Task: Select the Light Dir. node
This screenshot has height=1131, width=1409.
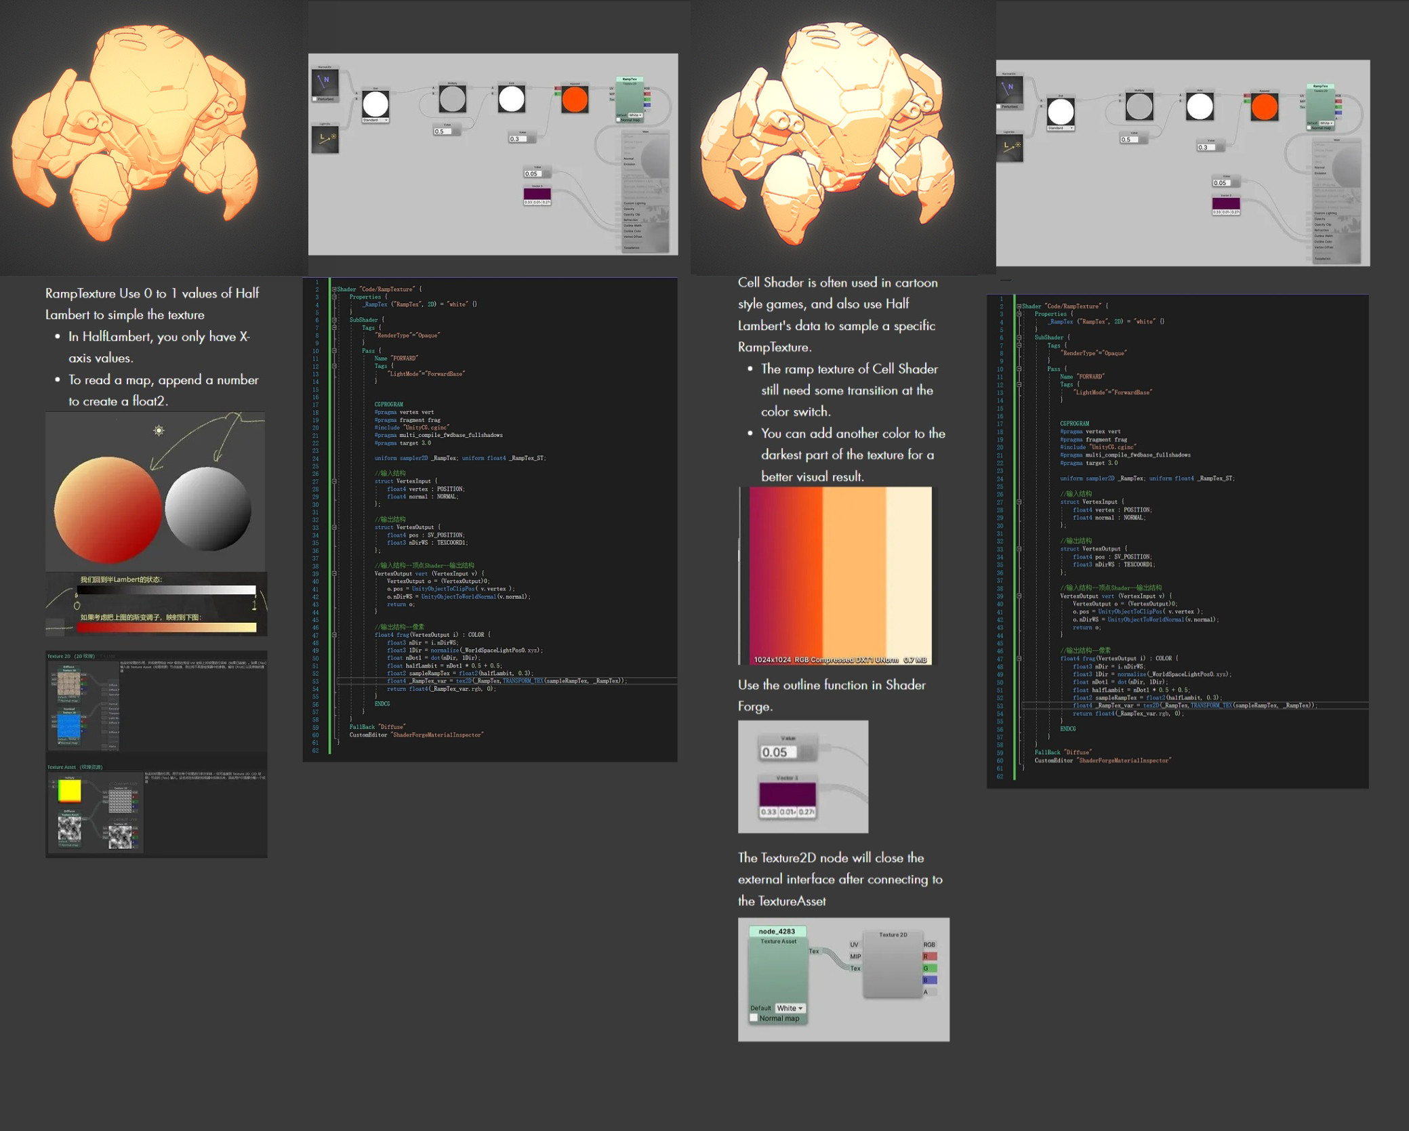Action: [325, 138]
